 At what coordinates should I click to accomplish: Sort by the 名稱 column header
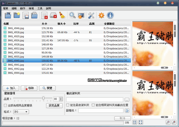point(21,24)
